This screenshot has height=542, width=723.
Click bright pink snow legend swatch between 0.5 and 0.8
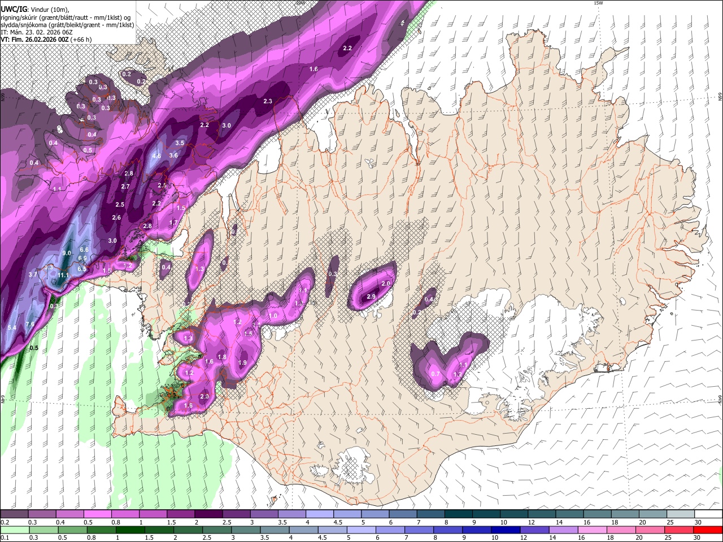point(97,514)
